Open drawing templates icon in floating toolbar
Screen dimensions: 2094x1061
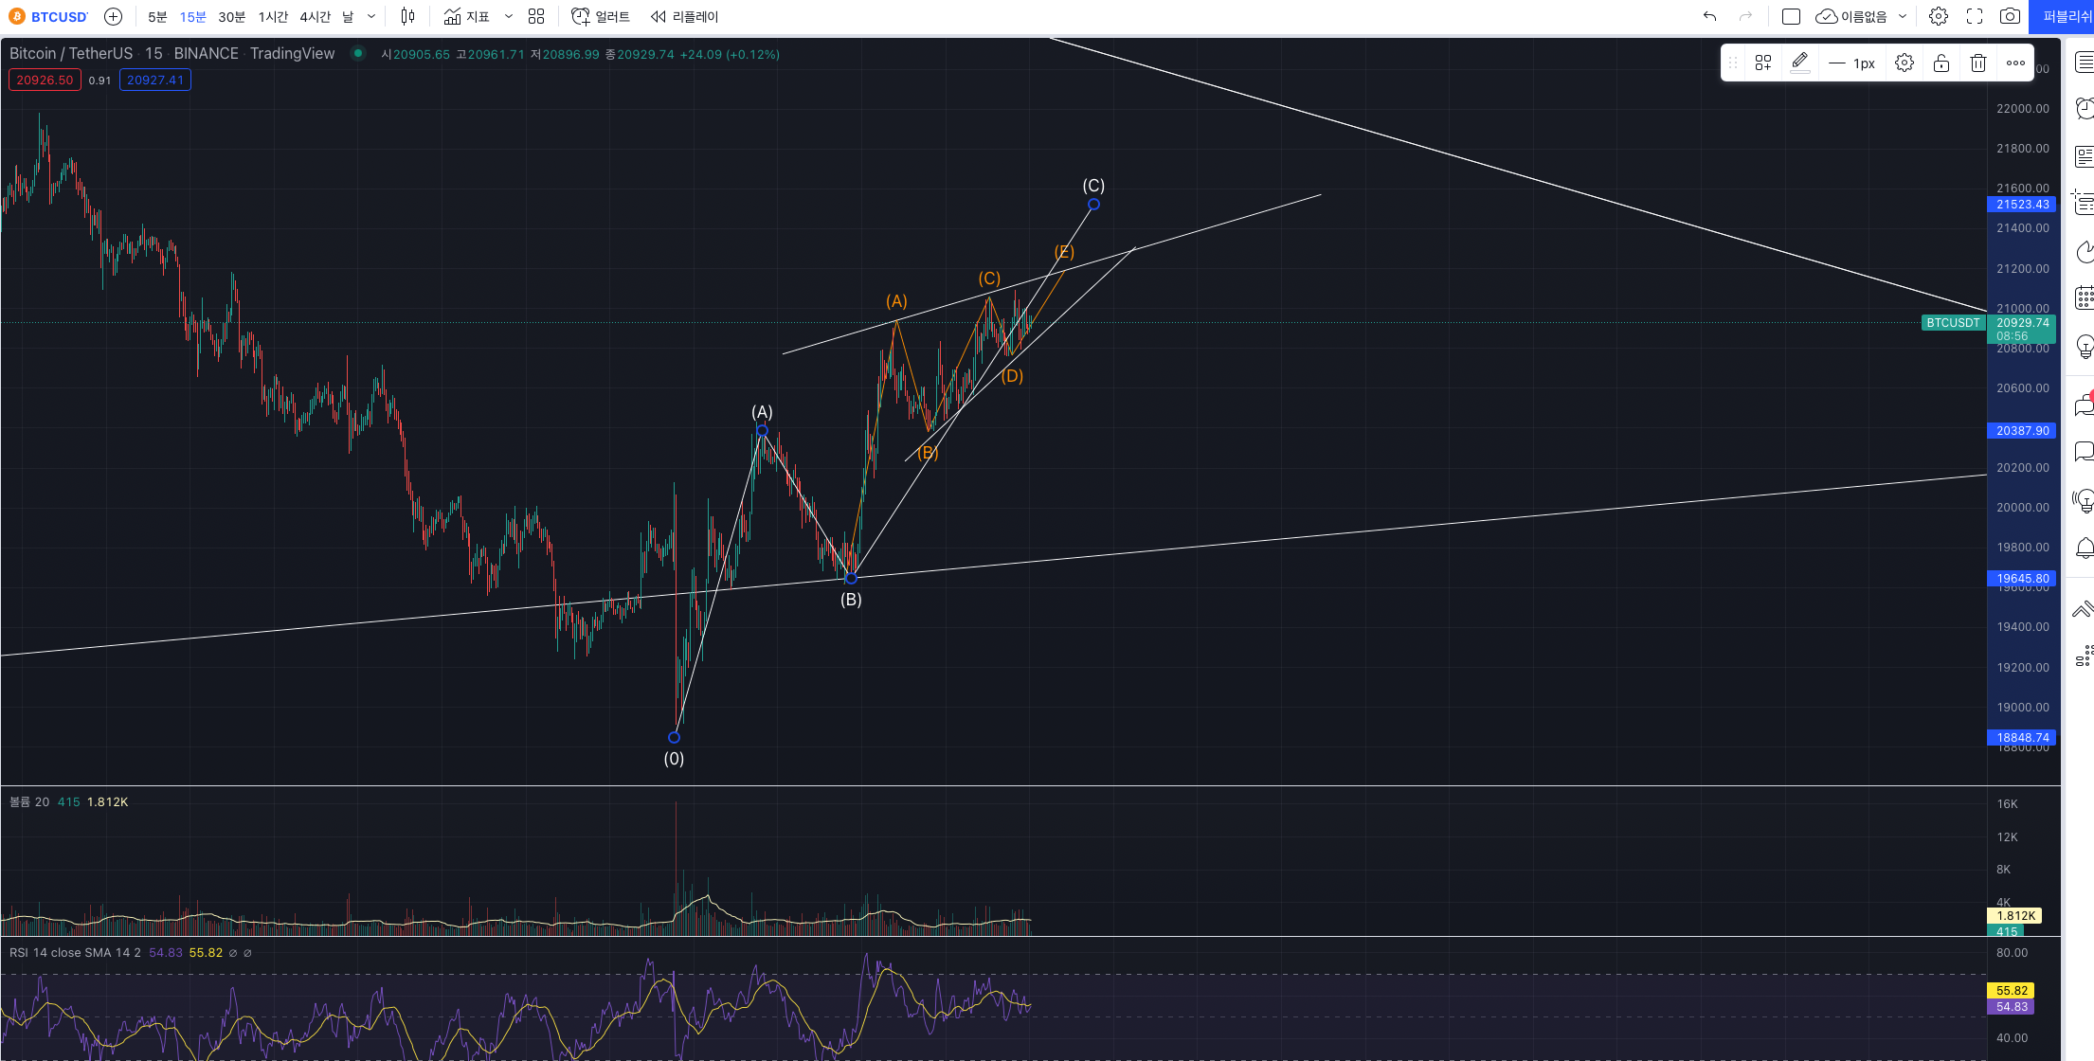point(1763,63)
